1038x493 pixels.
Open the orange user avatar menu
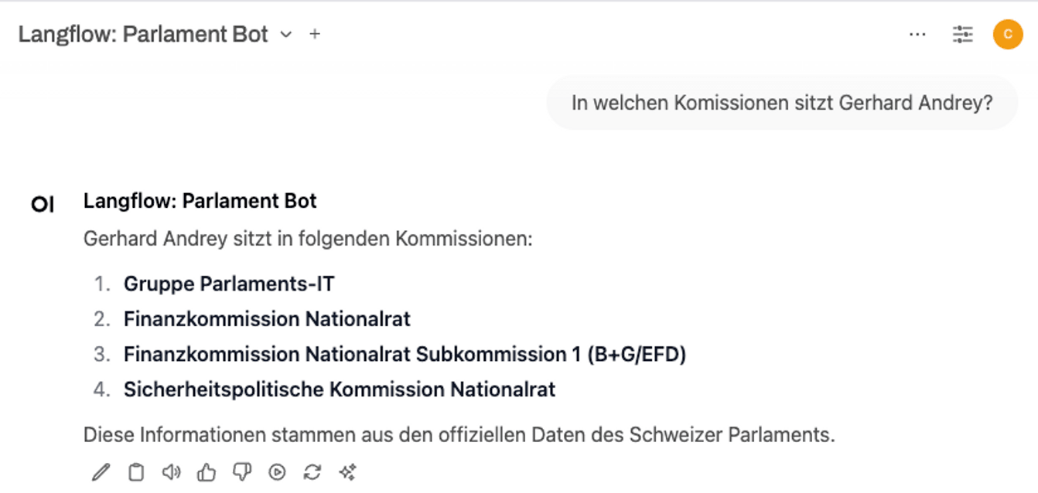tap(1008, 34)
